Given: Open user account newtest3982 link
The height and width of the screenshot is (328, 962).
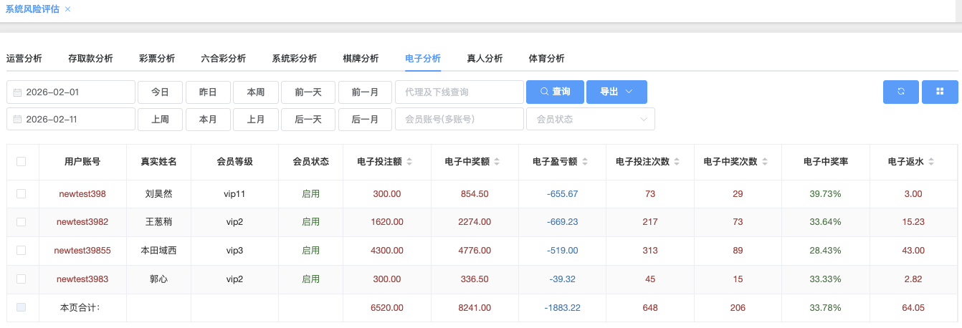Looking at the screenshot, I should pos(82,222).
